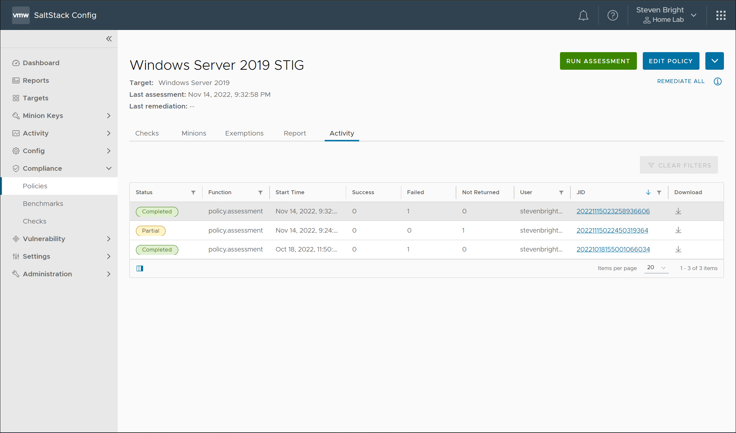Open the apps grid icon
The width and height of the screenshot is (736, 433).
(721, 15)
